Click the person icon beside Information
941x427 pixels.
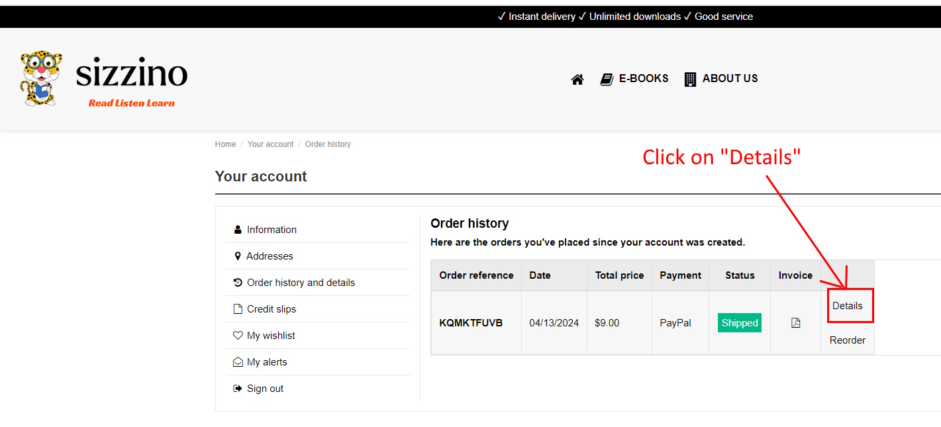pos(238,230)
